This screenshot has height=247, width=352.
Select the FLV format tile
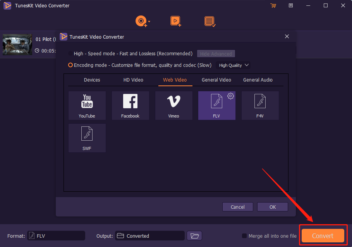coord(216,106)
